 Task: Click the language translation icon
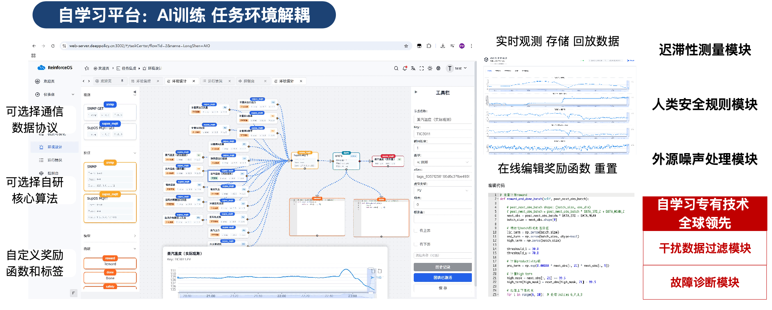point(413,68)
